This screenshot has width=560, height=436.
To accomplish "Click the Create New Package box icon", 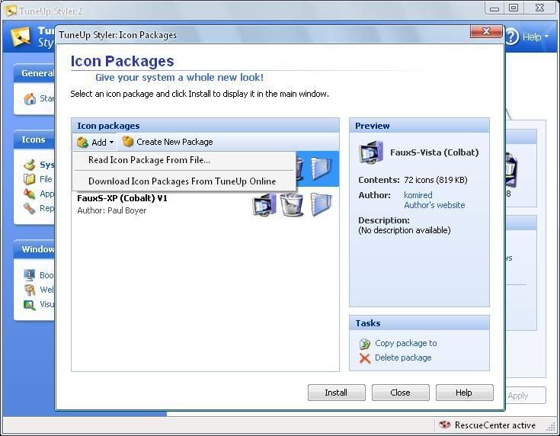I will coord(128,142).
